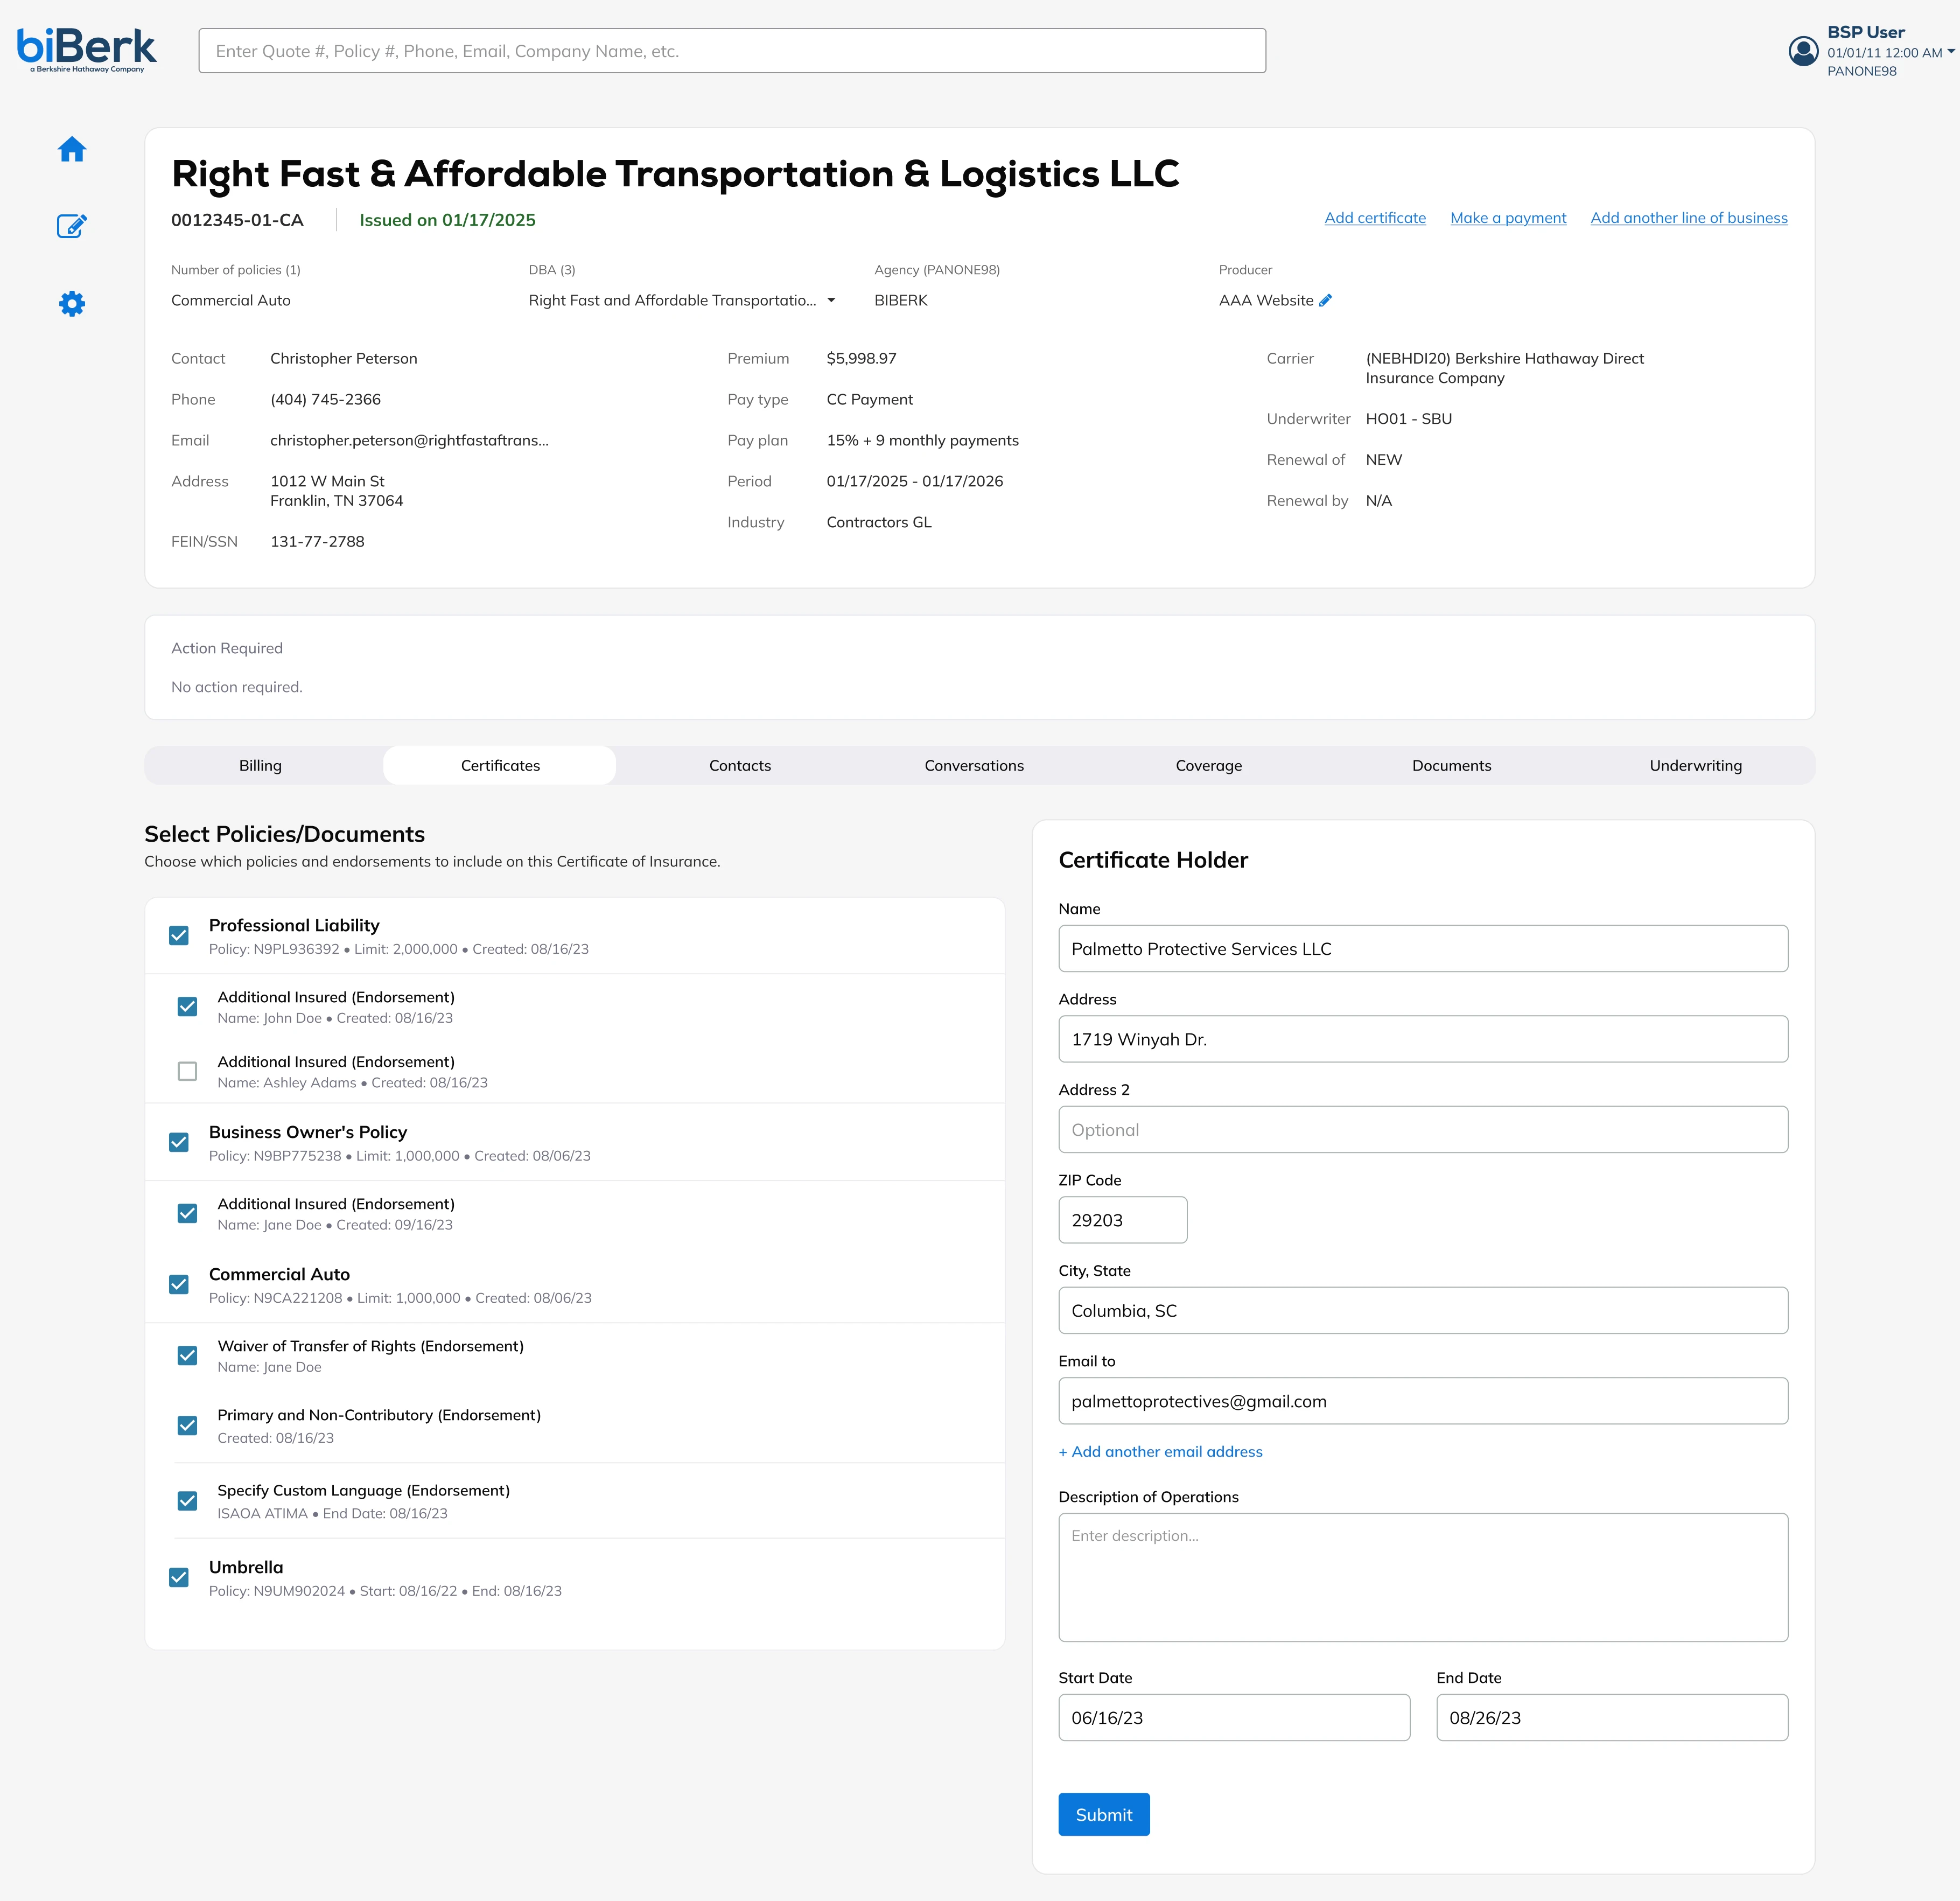This screenshot has height=1901, width=1960.
Task: Uncheck the Commercial Auto checkbox
Action: tap(179, 1284)
